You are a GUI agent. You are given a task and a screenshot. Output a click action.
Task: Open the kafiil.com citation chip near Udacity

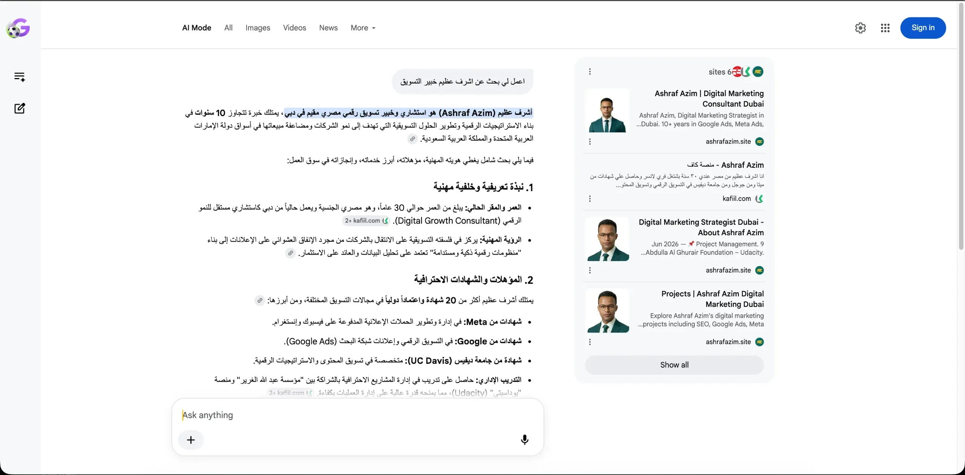[x=290, y=393]
